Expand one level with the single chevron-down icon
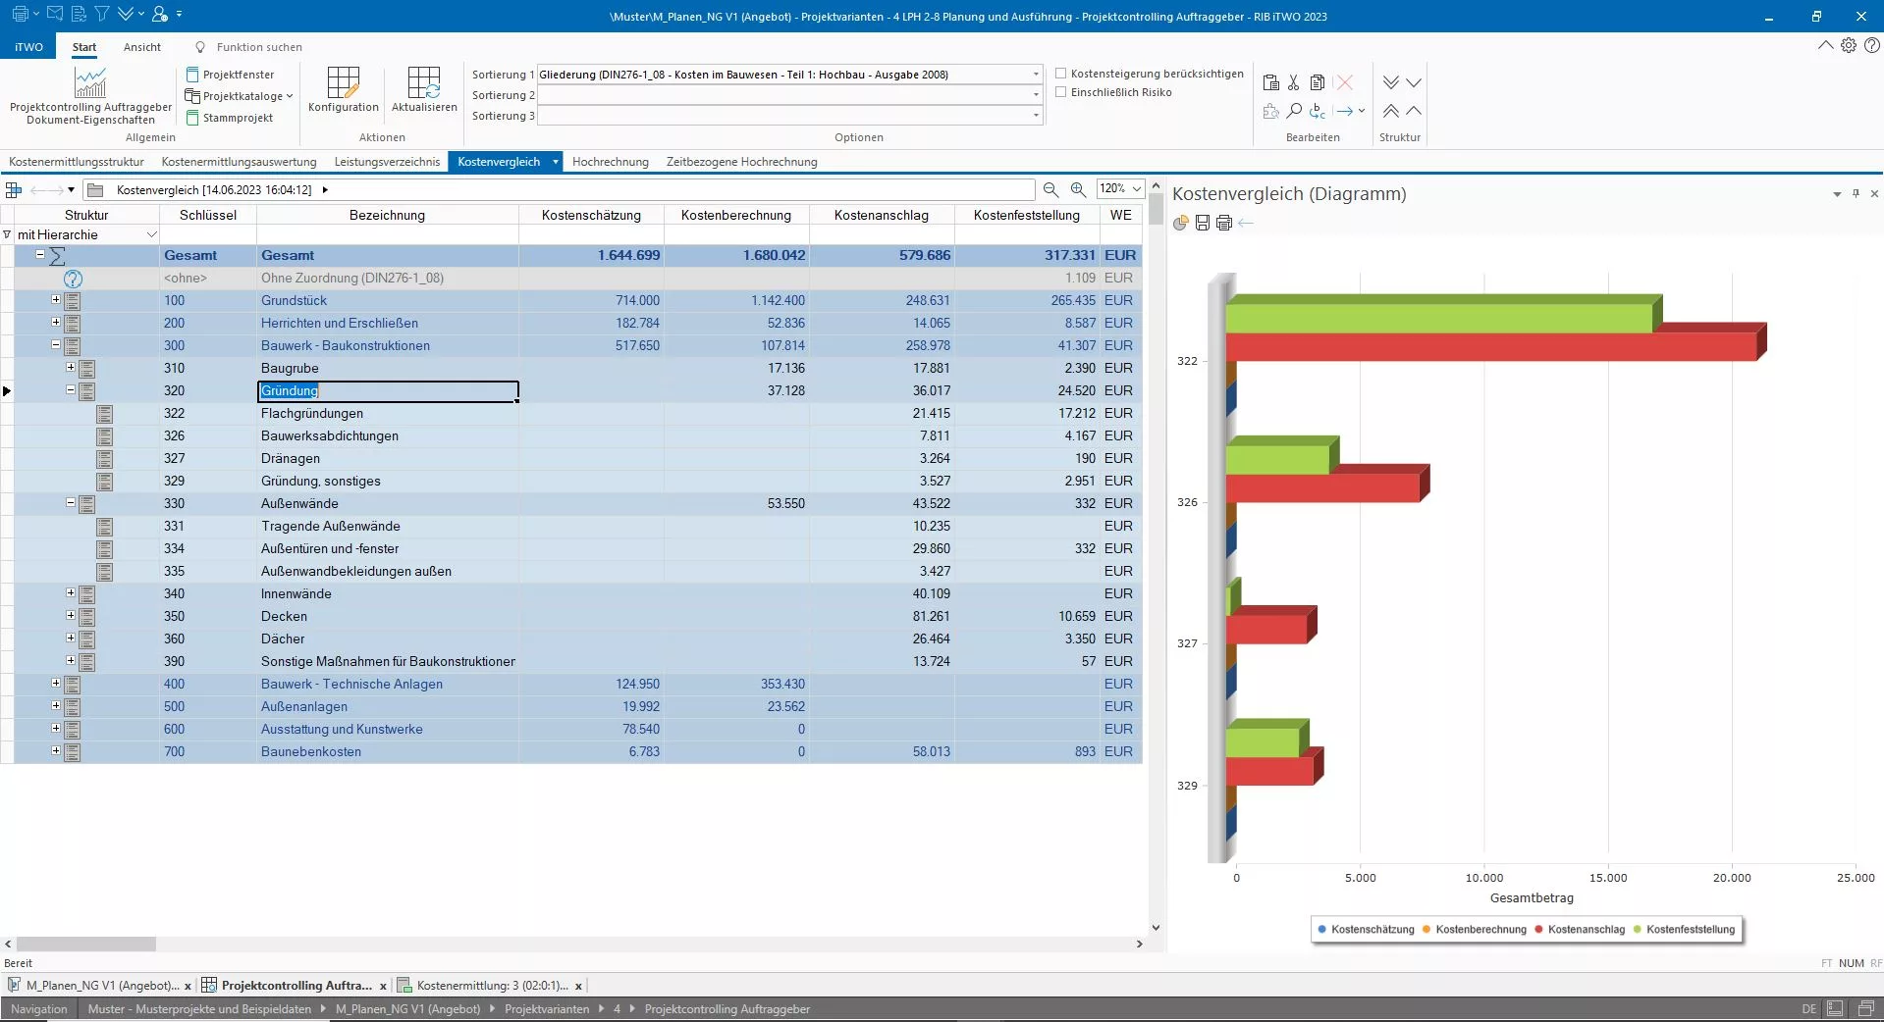The image size is (1884, 1022). [1414, 82]
